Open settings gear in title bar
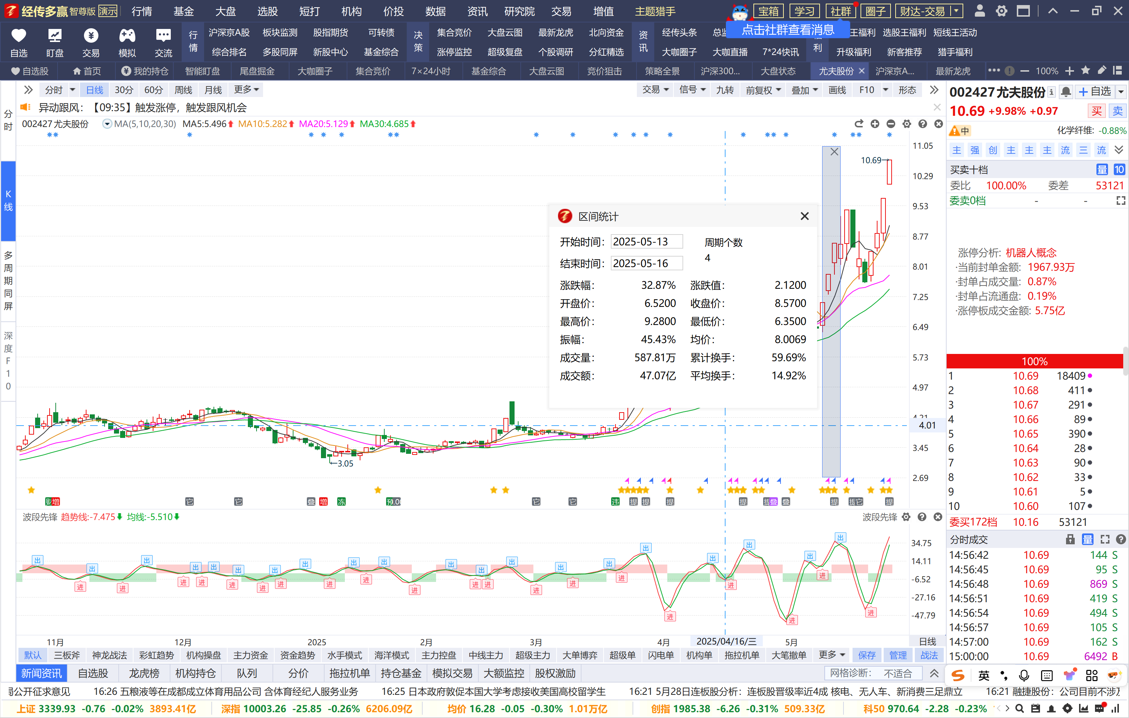The height and width of the screenshot is (718, 1129). pyautogui.click(x=1002, y=11)
